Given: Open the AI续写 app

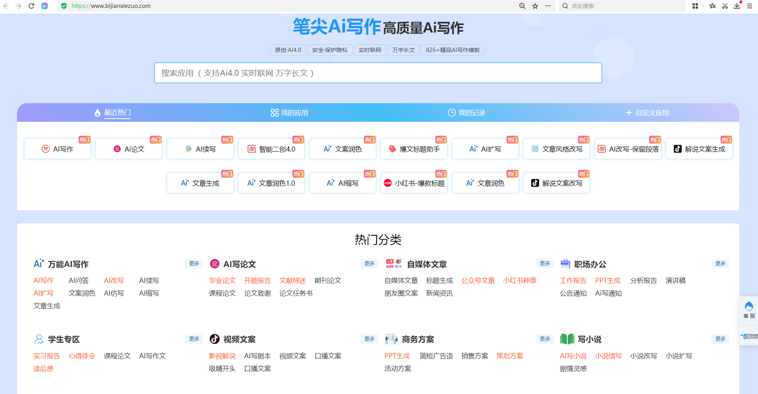Looking at the screenshot, I should tap(200, 148).
